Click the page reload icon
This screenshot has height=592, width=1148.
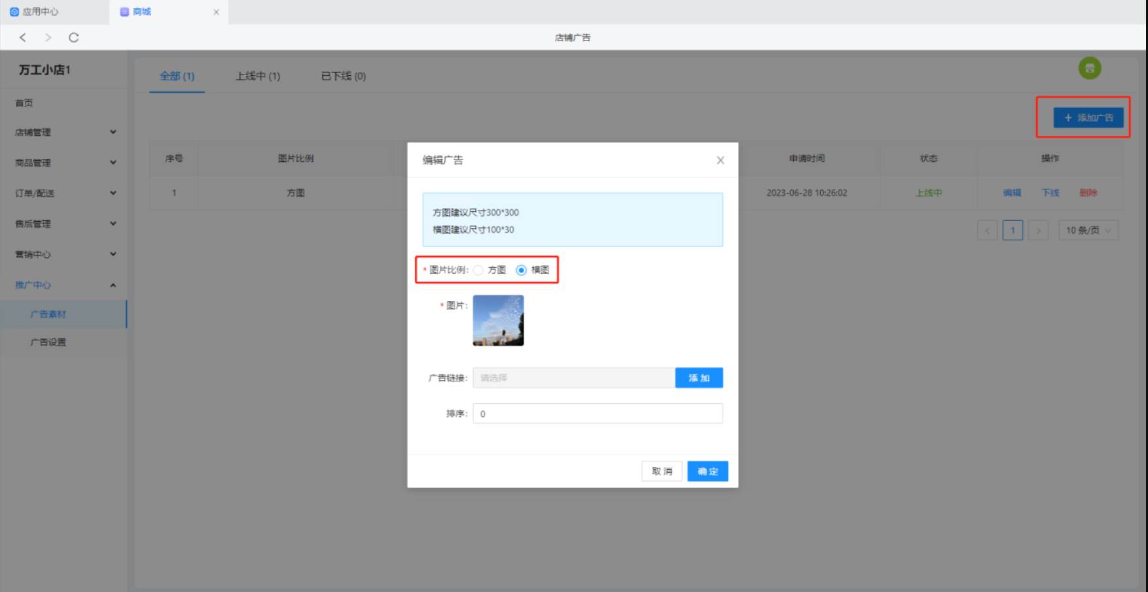tap(74, 37)
